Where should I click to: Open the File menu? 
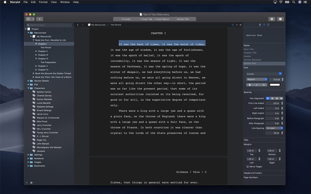26,2
